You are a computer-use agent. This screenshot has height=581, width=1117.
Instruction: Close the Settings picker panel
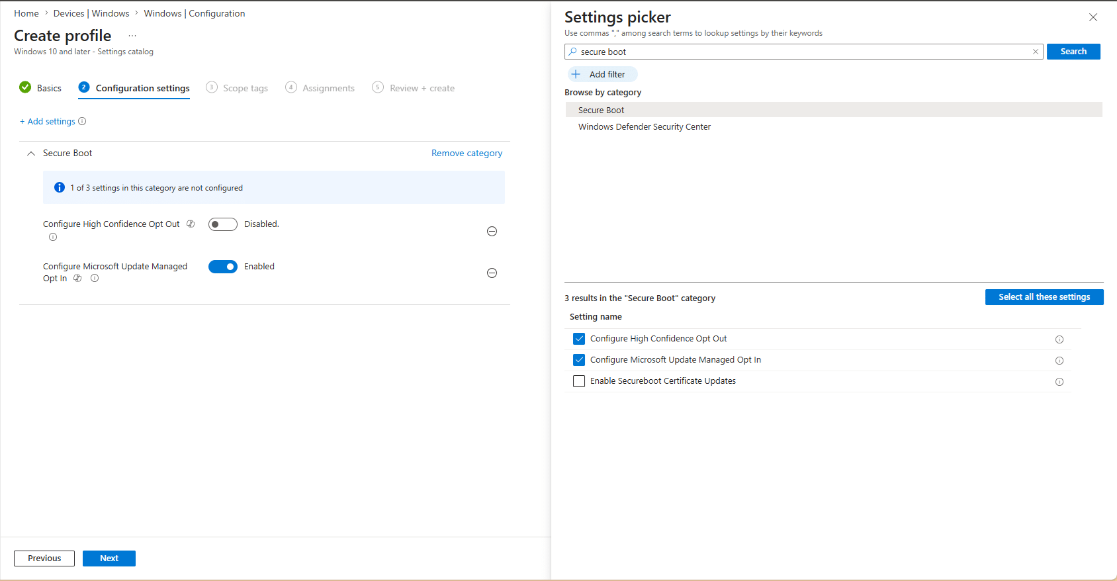click(1093, 17)
